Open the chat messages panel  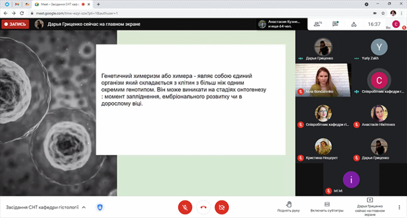(x=335, y=24)
